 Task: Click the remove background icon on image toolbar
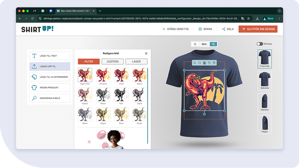click(204, 63)
